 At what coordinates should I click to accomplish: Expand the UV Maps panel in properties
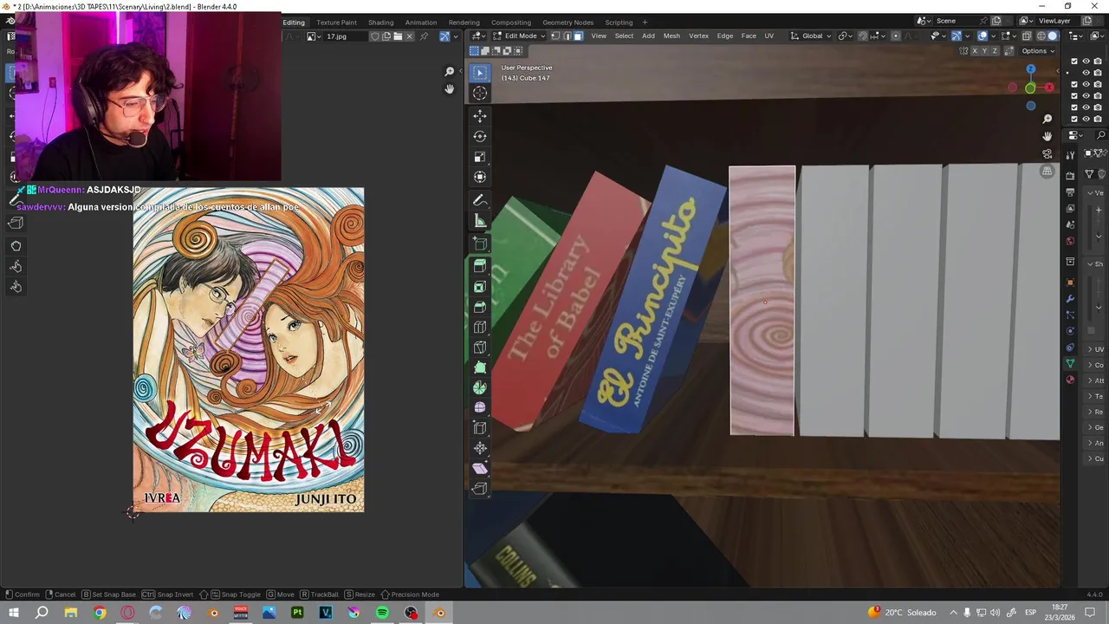click(x=1095, y=349)
